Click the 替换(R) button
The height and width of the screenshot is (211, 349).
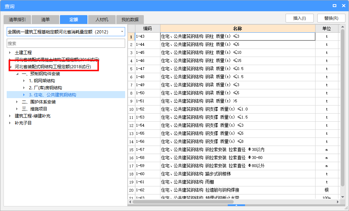coord(331,18)
